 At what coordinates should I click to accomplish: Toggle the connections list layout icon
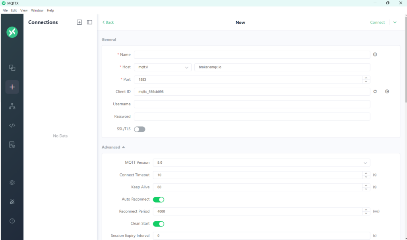pos(89,22)
